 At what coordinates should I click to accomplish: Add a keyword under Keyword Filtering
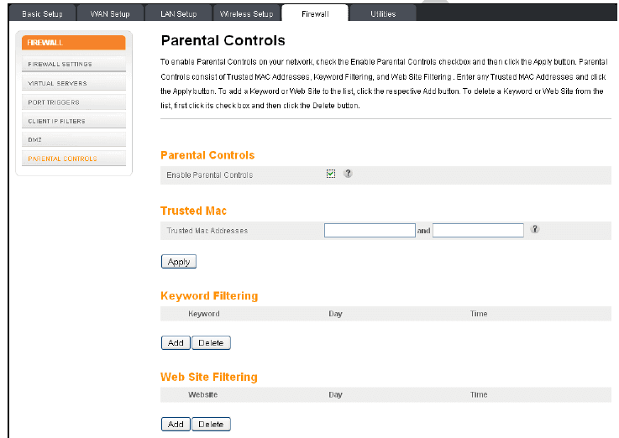click(x=176, y=342)
